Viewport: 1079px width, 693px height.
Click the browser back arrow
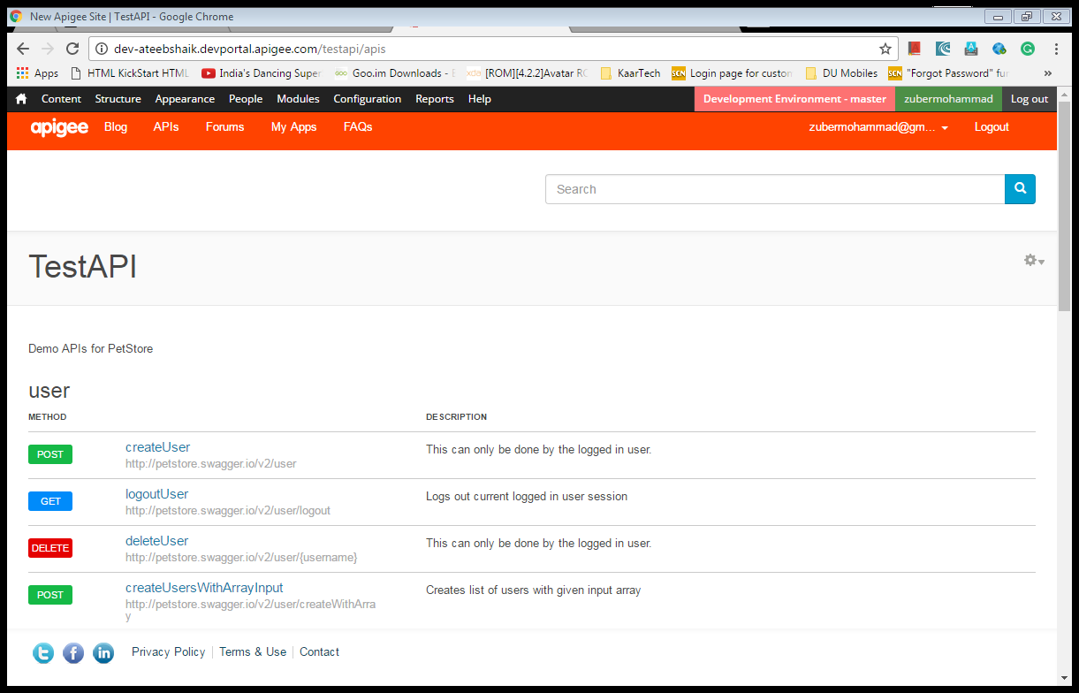(23, 49)
